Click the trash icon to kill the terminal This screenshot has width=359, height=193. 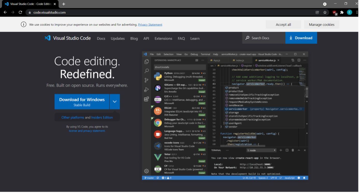pos(293,150)
